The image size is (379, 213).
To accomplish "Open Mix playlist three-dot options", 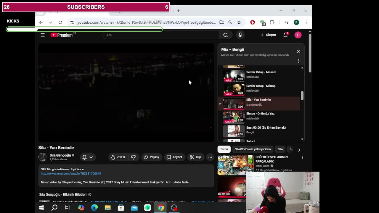I will [298, 61].
